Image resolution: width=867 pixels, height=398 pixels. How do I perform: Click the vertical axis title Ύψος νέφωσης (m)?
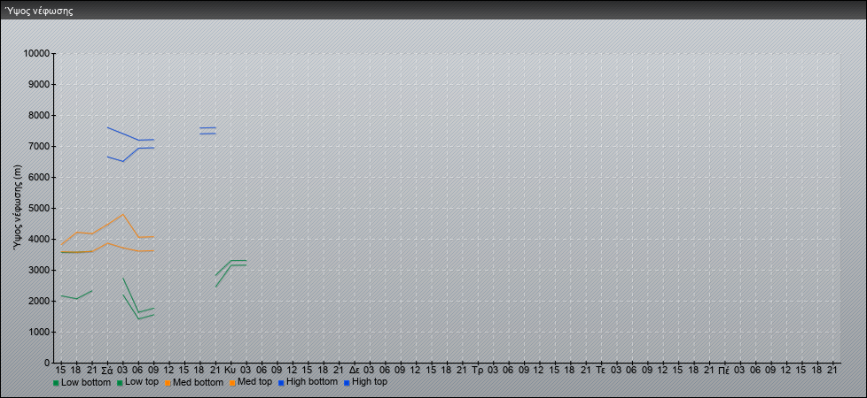coord(18,208)
